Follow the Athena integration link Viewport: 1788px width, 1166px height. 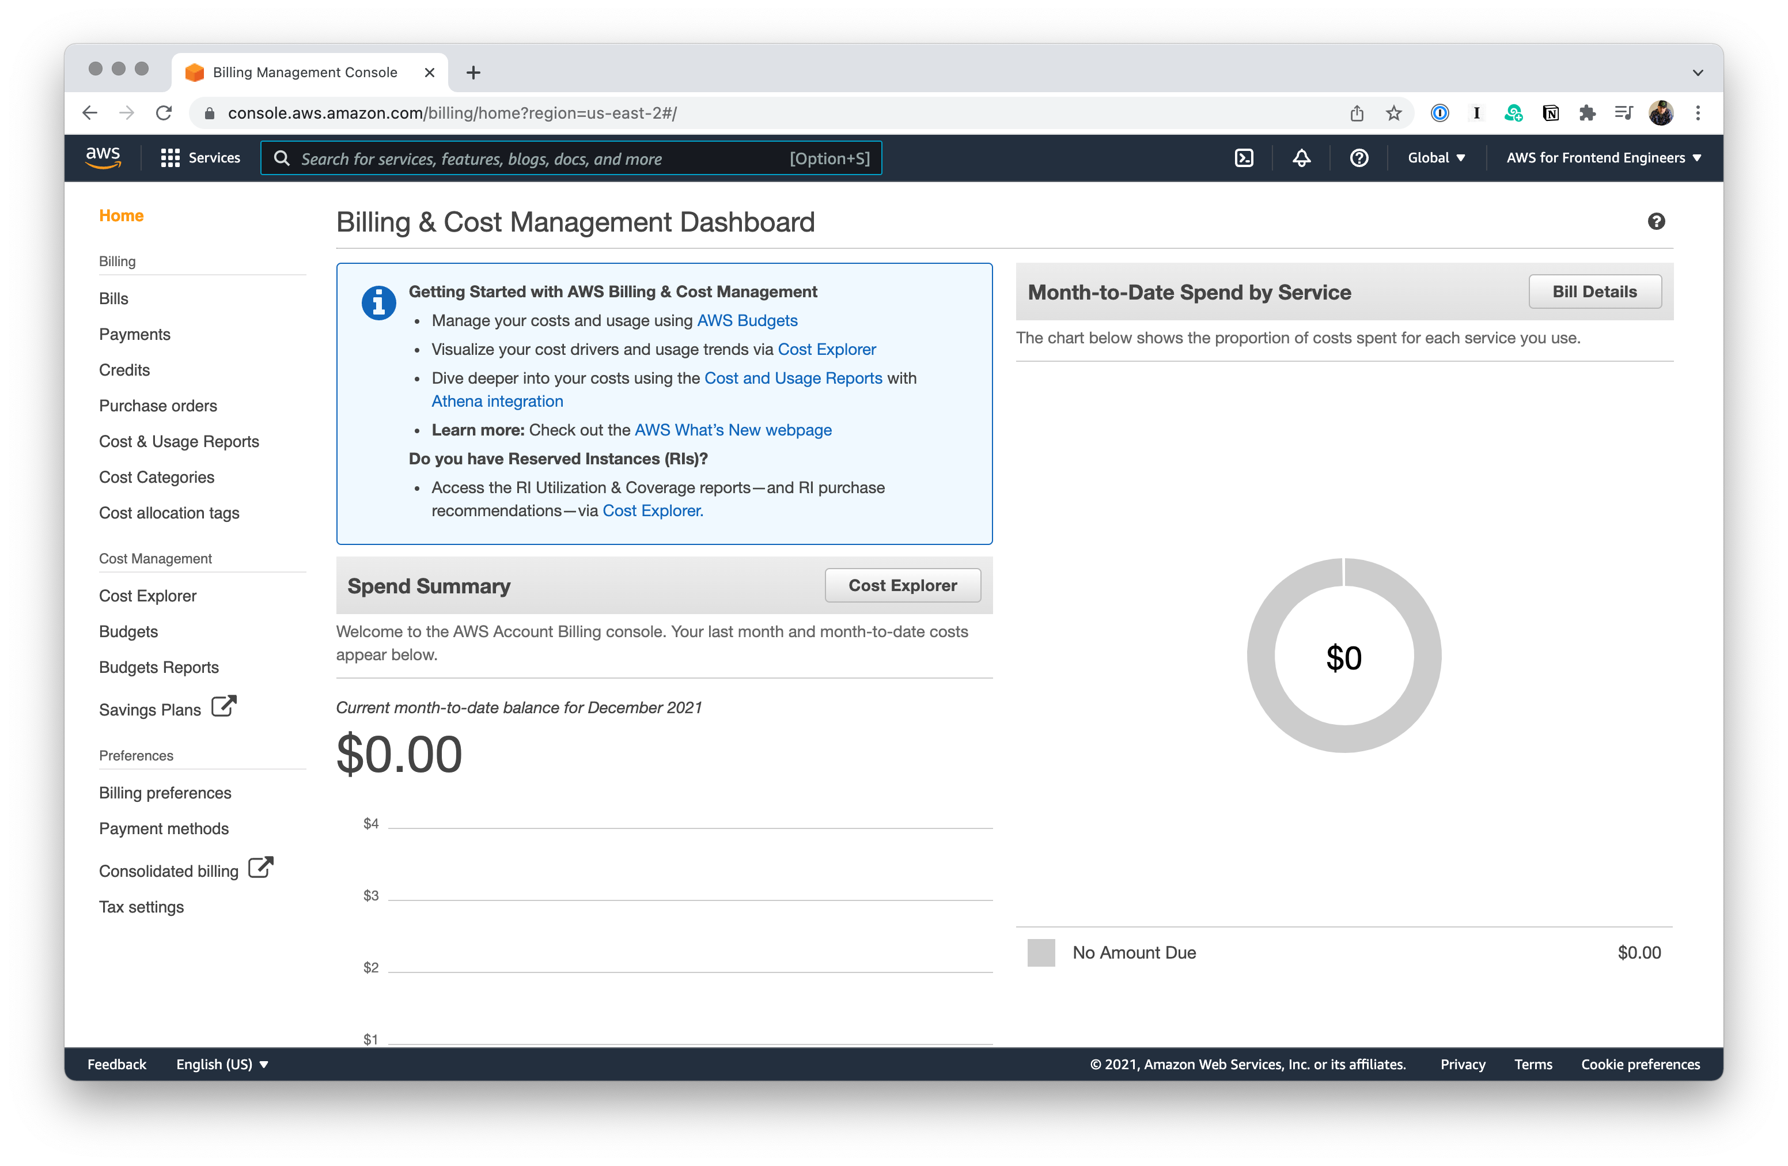497,401
